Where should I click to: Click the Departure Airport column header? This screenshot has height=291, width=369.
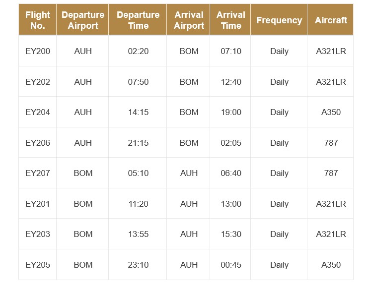[83, 20]
